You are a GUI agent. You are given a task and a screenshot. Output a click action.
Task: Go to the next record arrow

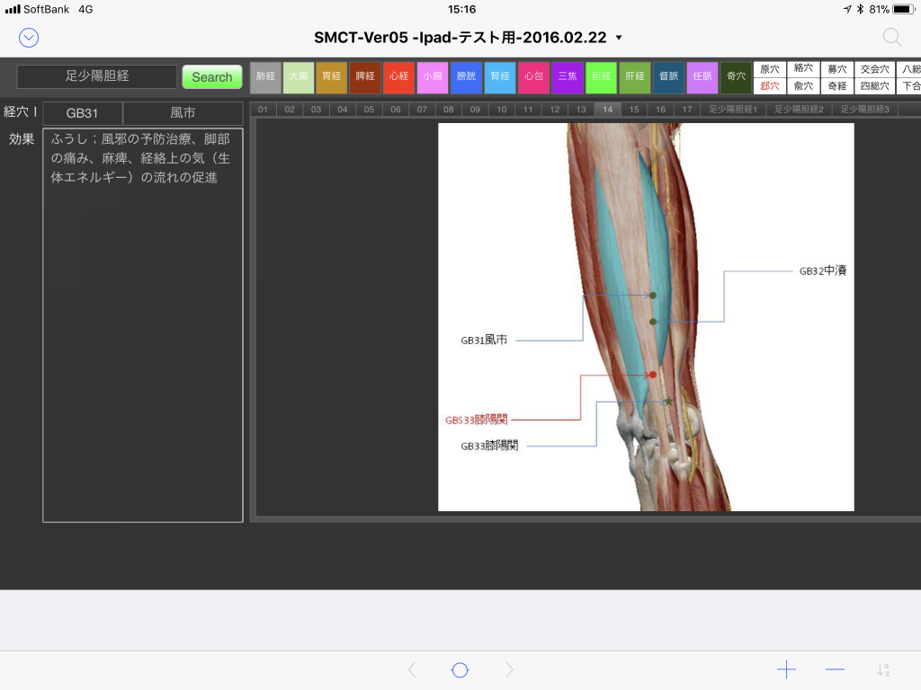tap(509, 669)
